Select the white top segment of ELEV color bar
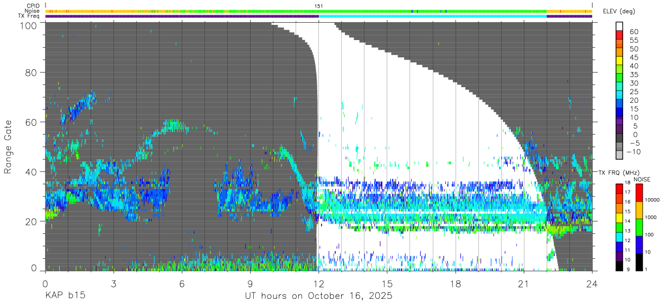666x307 pixels. point(620,26)
